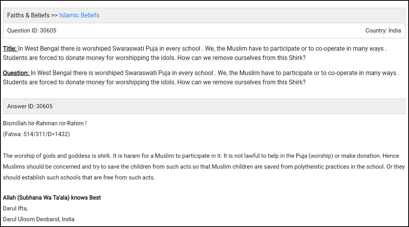The height and width of the screenshot is (227, 409).
Task: Click the bold Allah knows Best line
Action: click(52, 198)
